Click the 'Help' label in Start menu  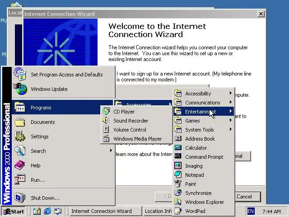coord(36,165)
